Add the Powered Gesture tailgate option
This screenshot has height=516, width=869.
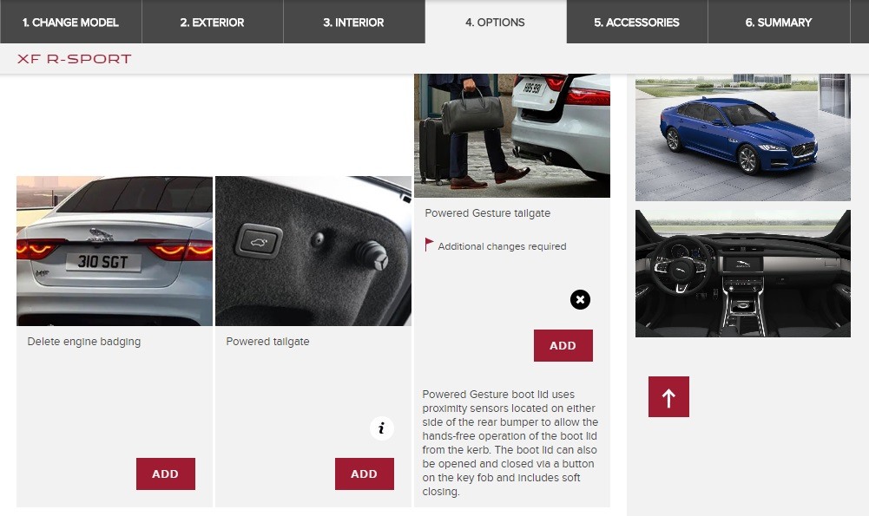click(563, 345)
